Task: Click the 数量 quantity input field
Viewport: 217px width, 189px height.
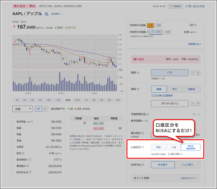Action: point(170,73)
